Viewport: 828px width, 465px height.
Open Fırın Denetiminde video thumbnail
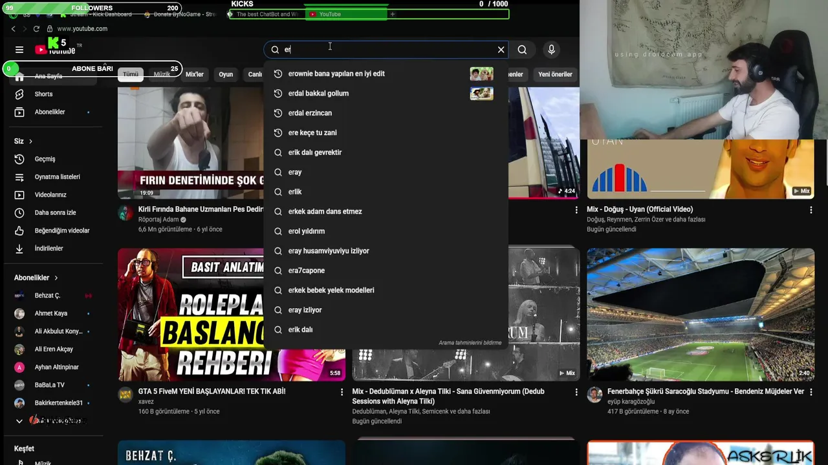191,143
